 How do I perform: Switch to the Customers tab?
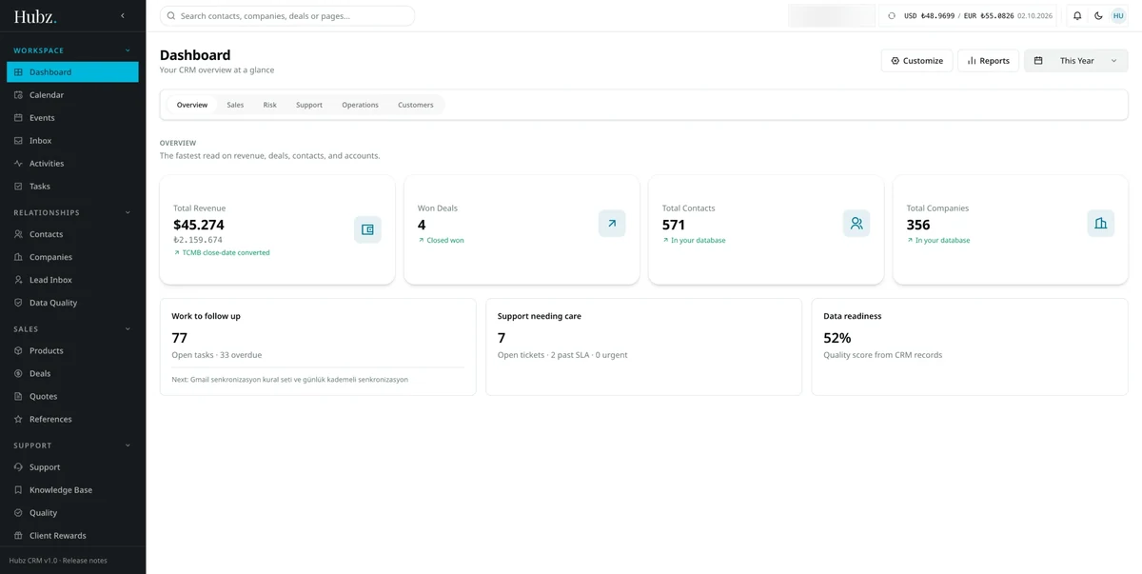[x=416, y=105]
